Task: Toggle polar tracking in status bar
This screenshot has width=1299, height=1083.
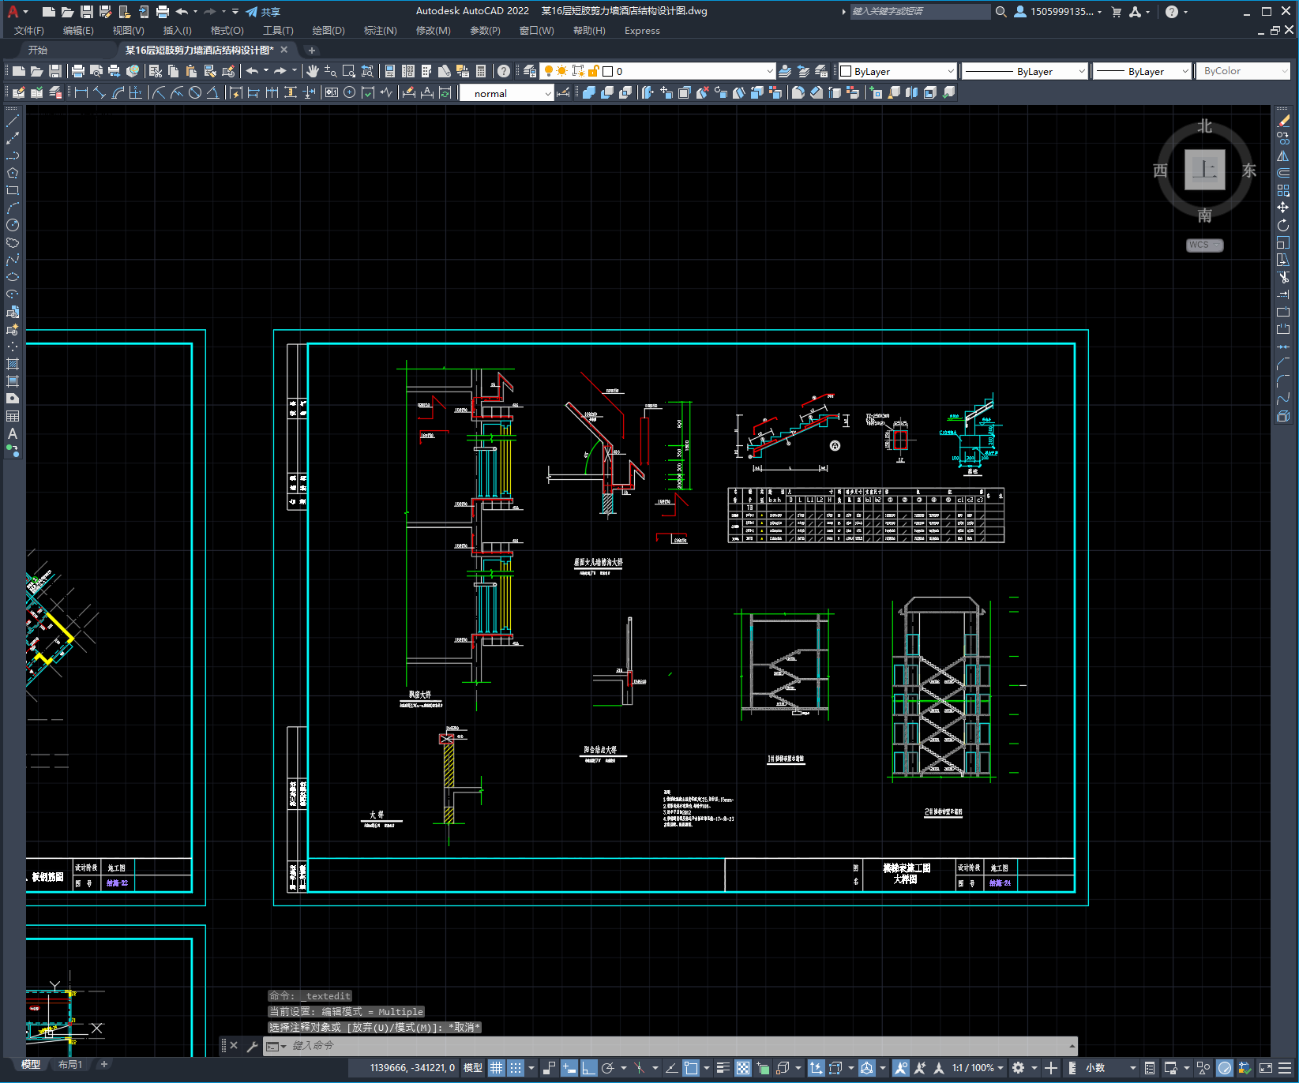Action: coord(607,1068)
